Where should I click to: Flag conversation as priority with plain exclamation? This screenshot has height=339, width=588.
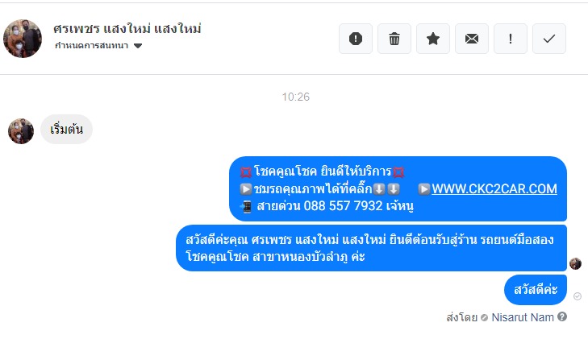click(511, 39)
